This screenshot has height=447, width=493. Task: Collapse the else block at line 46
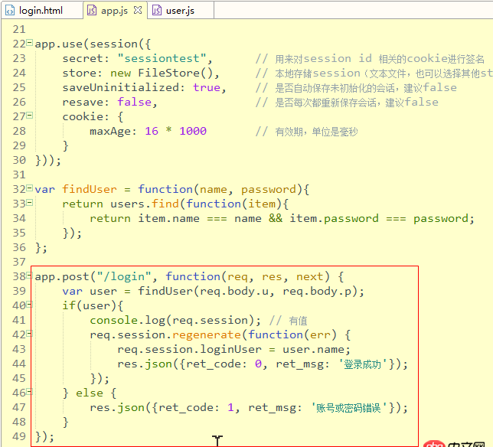pyautogui.click(x=29, y=392)
